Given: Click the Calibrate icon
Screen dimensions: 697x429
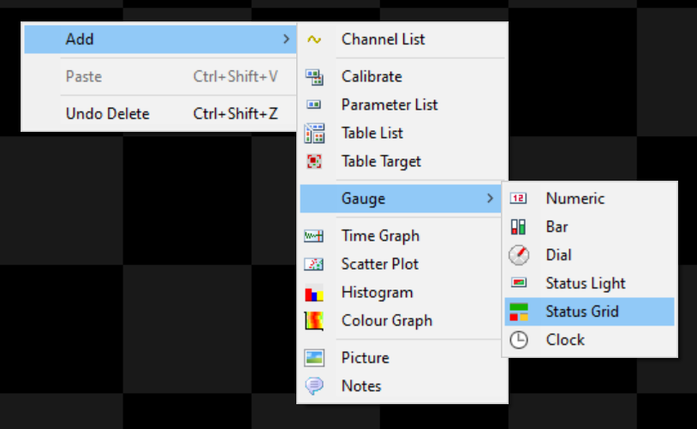Looking at the screenshot, I should (314, 77).
